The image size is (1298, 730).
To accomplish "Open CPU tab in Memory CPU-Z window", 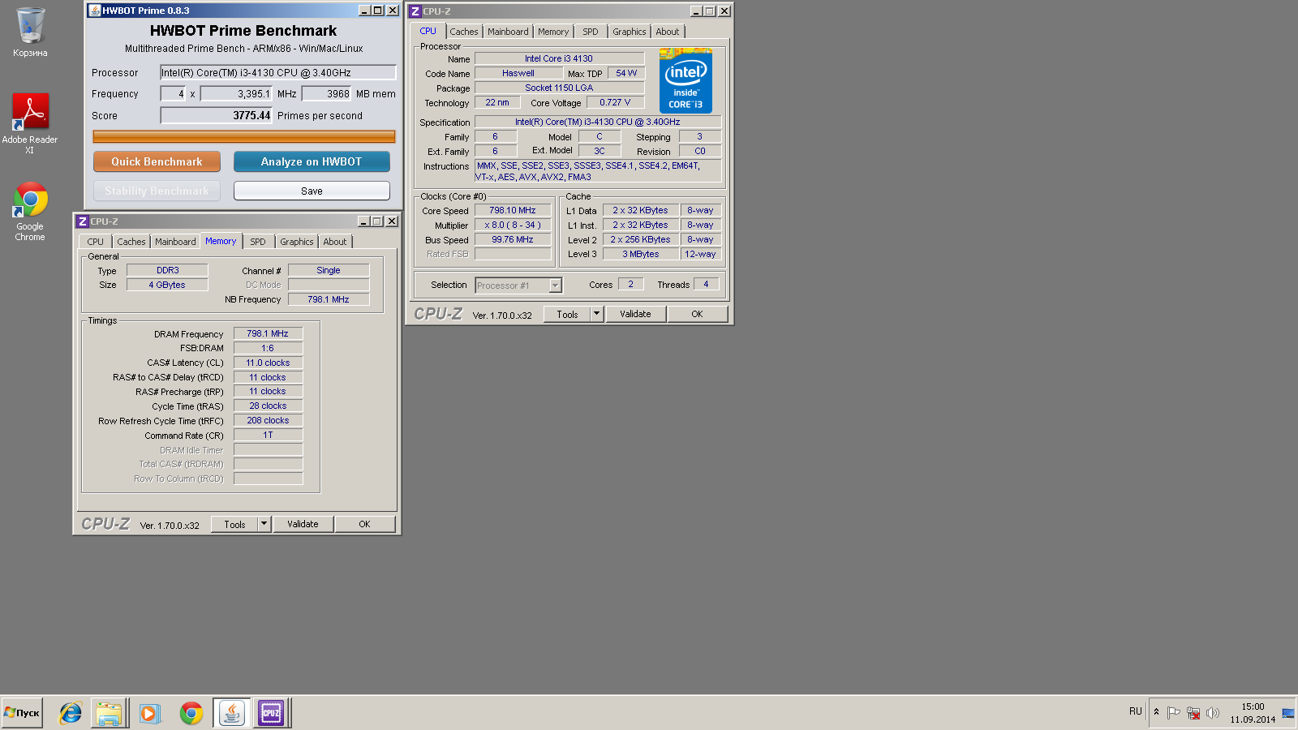I will [96, 242].
